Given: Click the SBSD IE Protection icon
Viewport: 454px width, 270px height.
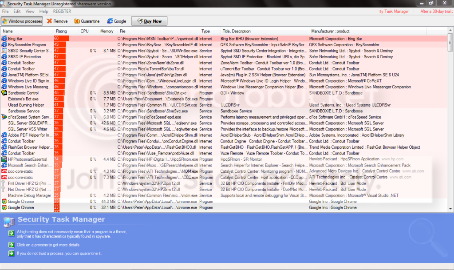Looking at the screenshot, I should tap(4, 57).
